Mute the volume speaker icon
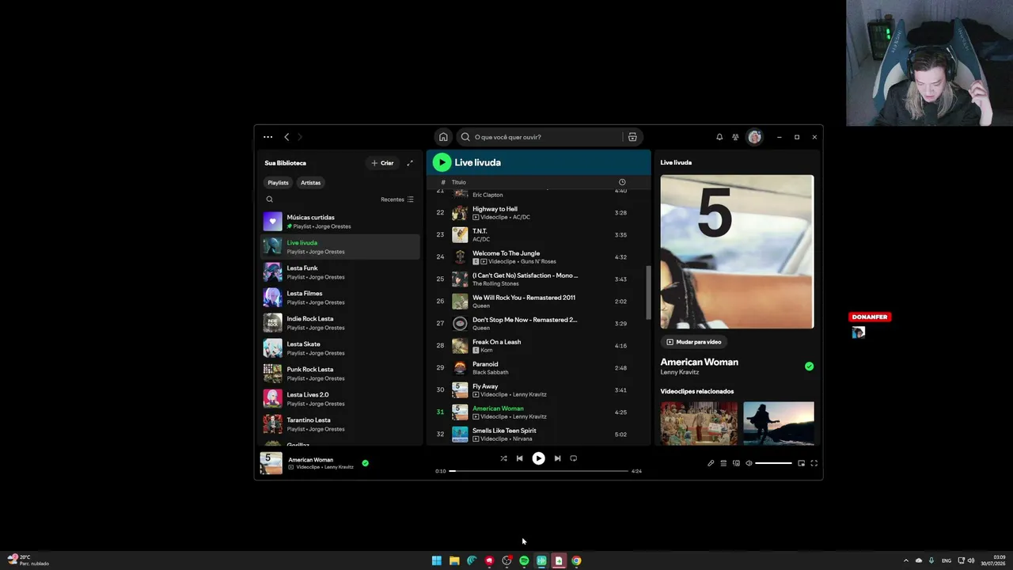This screenshot has width=1013, height=570. pyautogui.click(x=749, y=463)
